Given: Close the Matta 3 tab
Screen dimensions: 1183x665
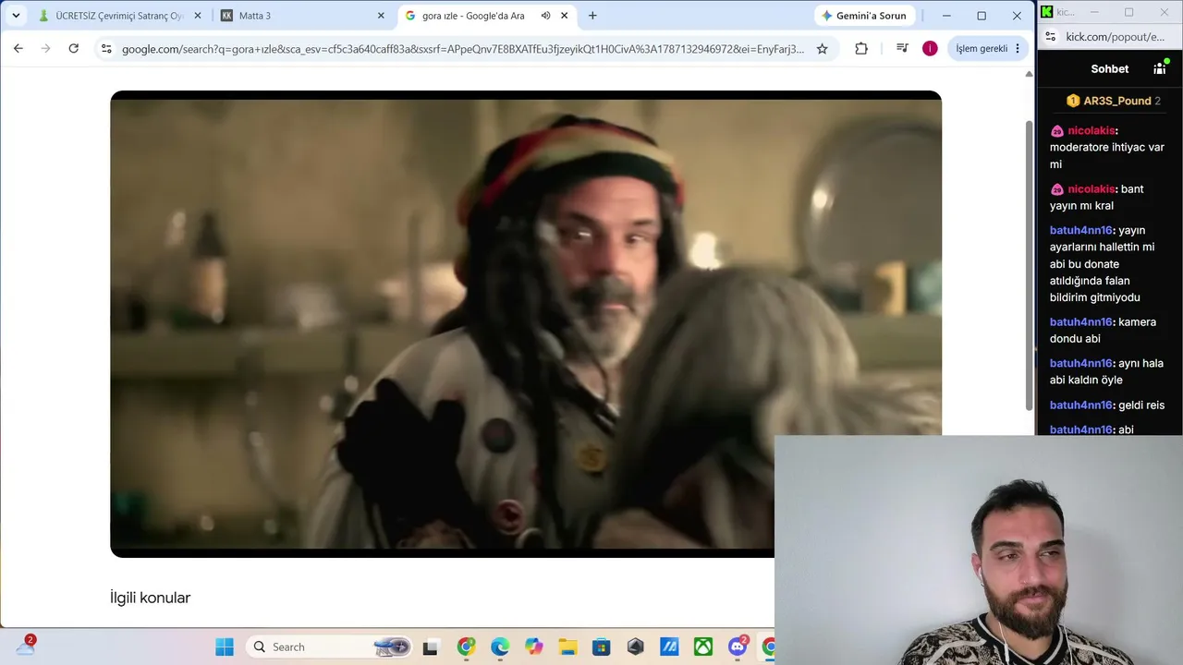Looking at the screenshot, I should click(x=381, y=16).
